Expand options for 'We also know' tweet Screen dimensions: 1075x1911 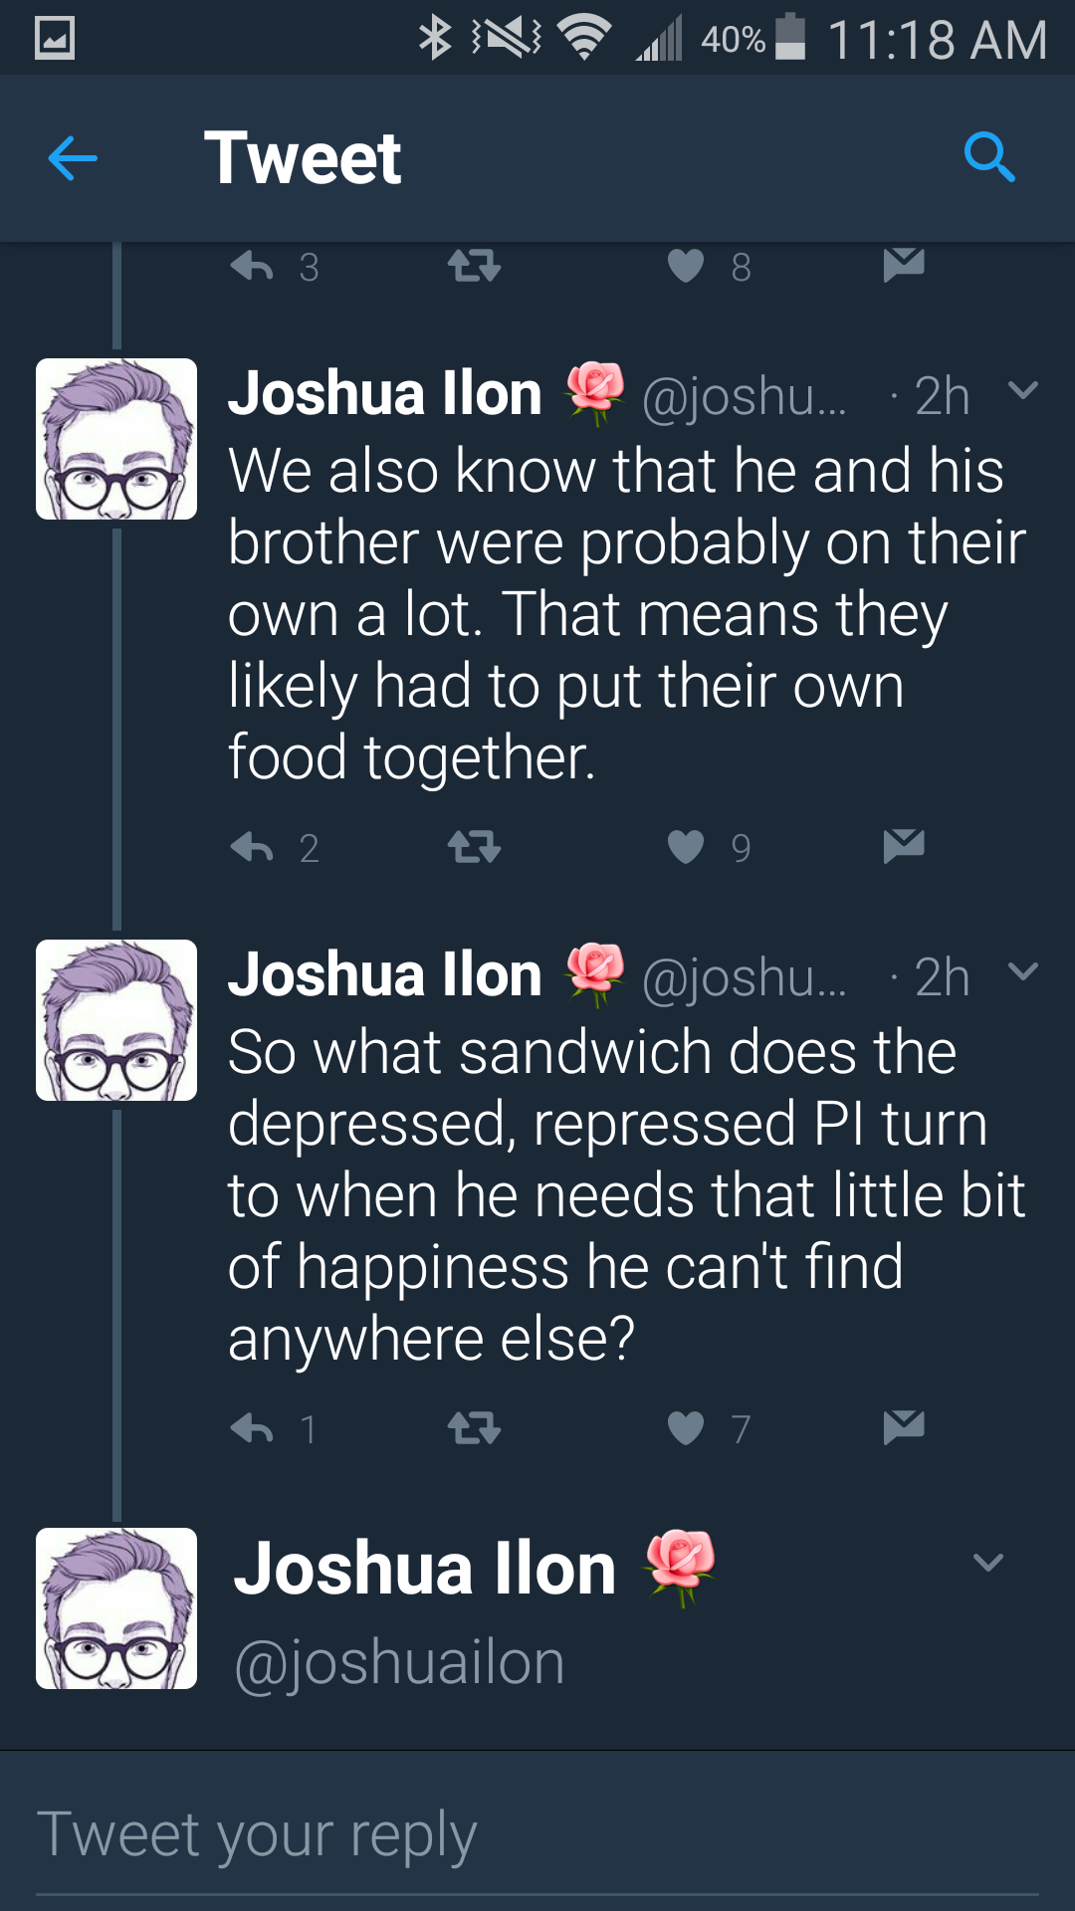[1023, 390]
